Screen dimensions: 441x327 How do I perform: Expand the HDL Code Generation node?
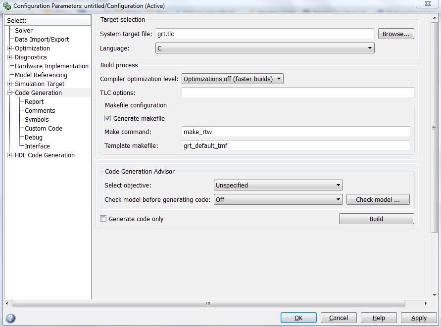pos(10,155)
